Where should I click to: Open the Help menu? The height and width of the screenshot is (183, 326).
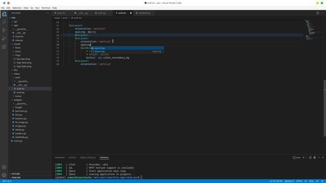55,8
